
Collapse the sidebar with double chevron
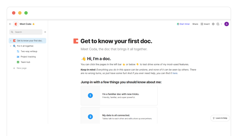click(x=45, y=32)
